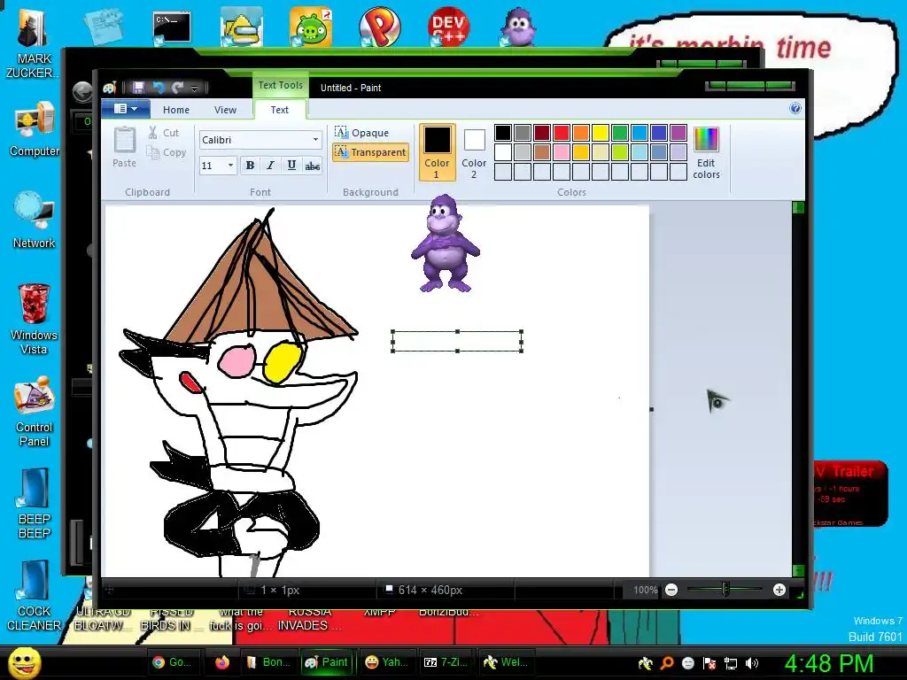
Task: Click the Firefox taskbar icon
Action: pos(222,662)
